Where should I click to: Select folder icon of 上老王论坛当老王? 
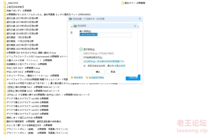pos(5,7)
